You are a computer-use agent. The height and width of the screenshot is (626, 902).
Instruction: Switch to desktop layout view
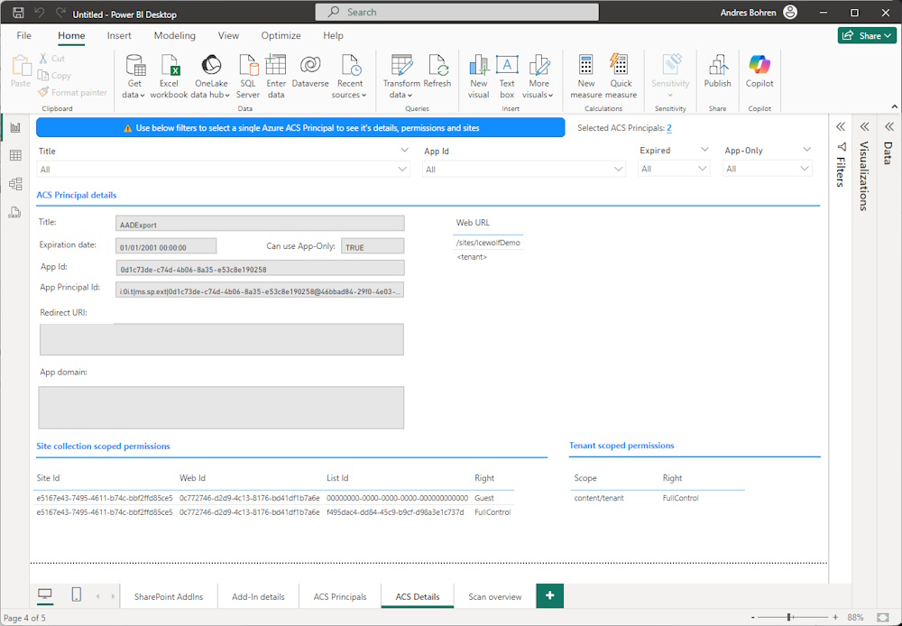(45, 595)
